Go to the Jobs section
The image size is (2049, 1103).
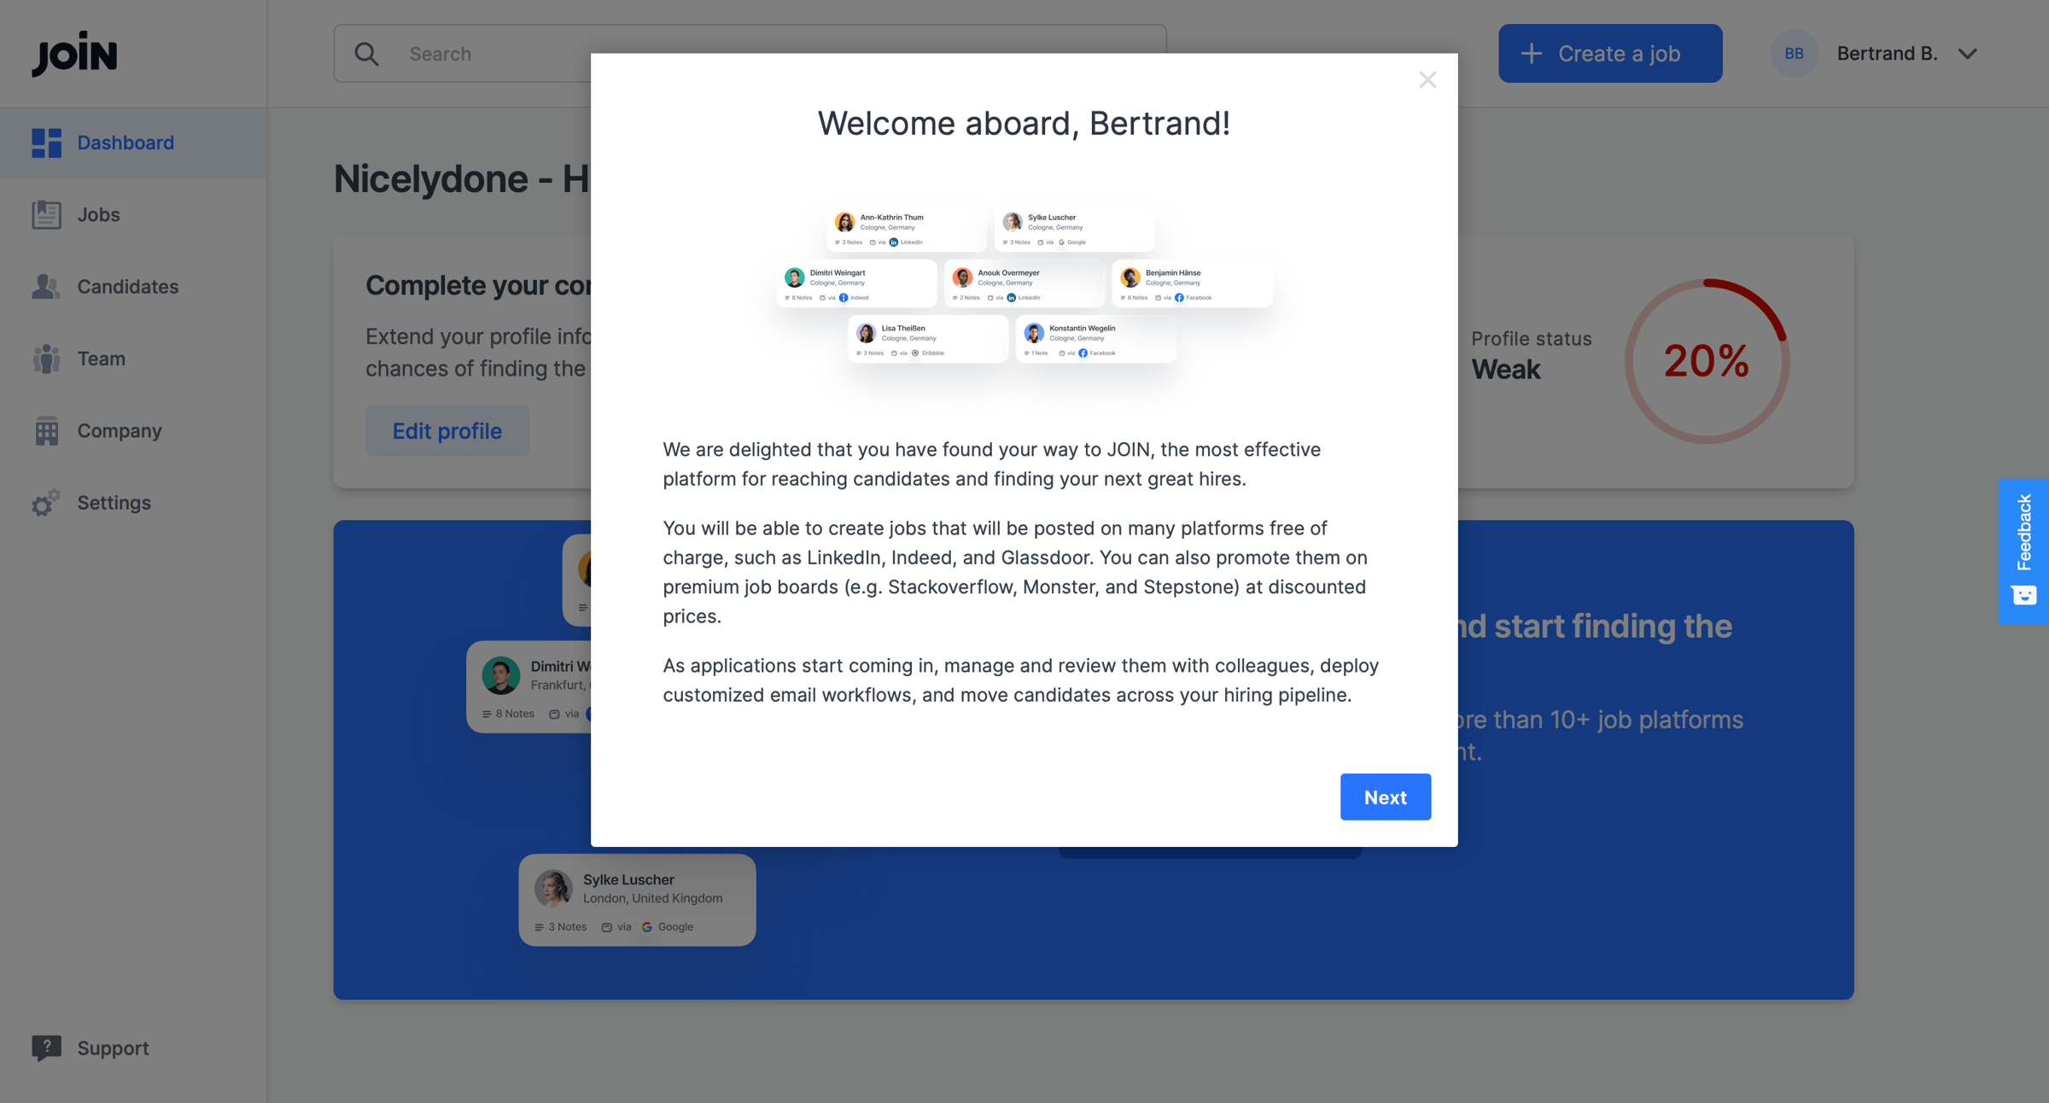click(x=133, y=214)
